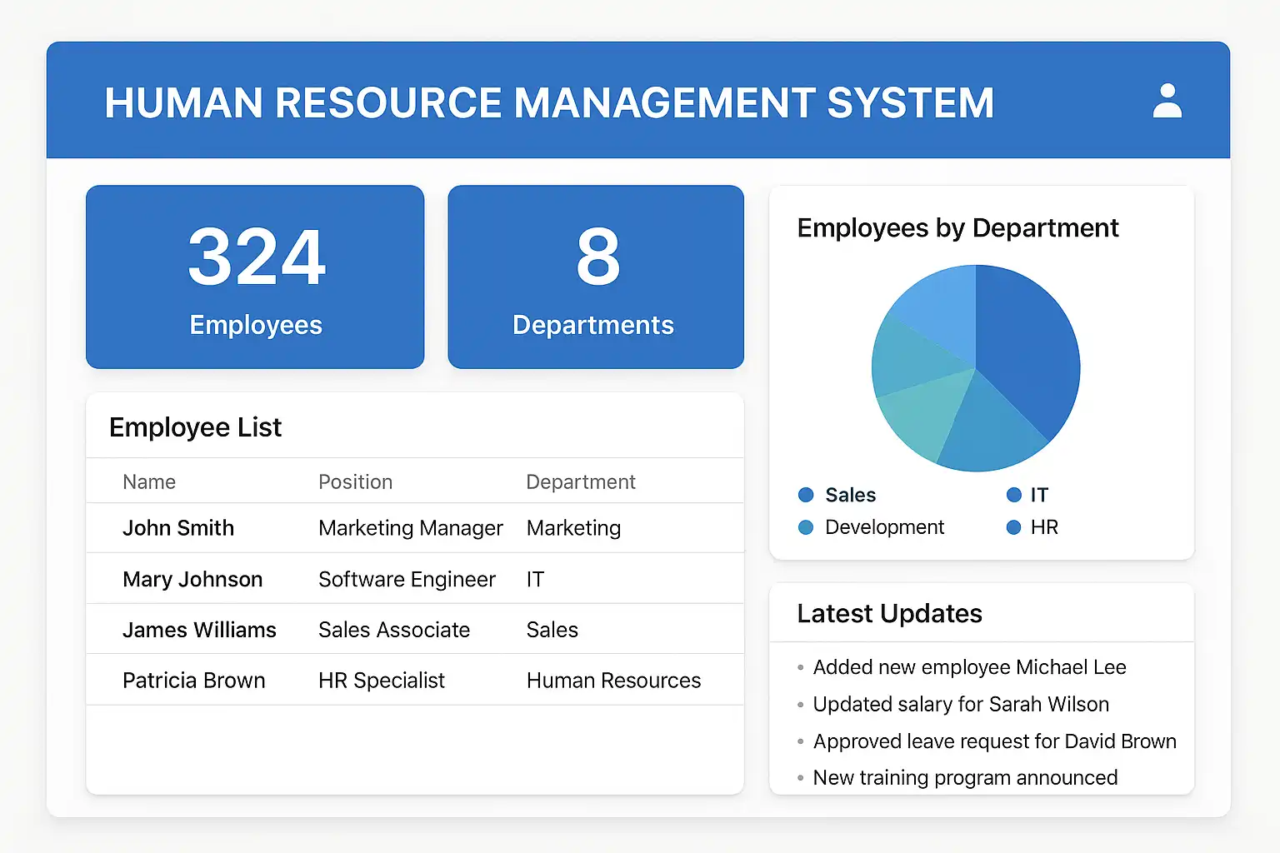This screenshot has height=853, width=1280.
Task: Click the 324 Employees summary card
Action: (x=255, y=277)
